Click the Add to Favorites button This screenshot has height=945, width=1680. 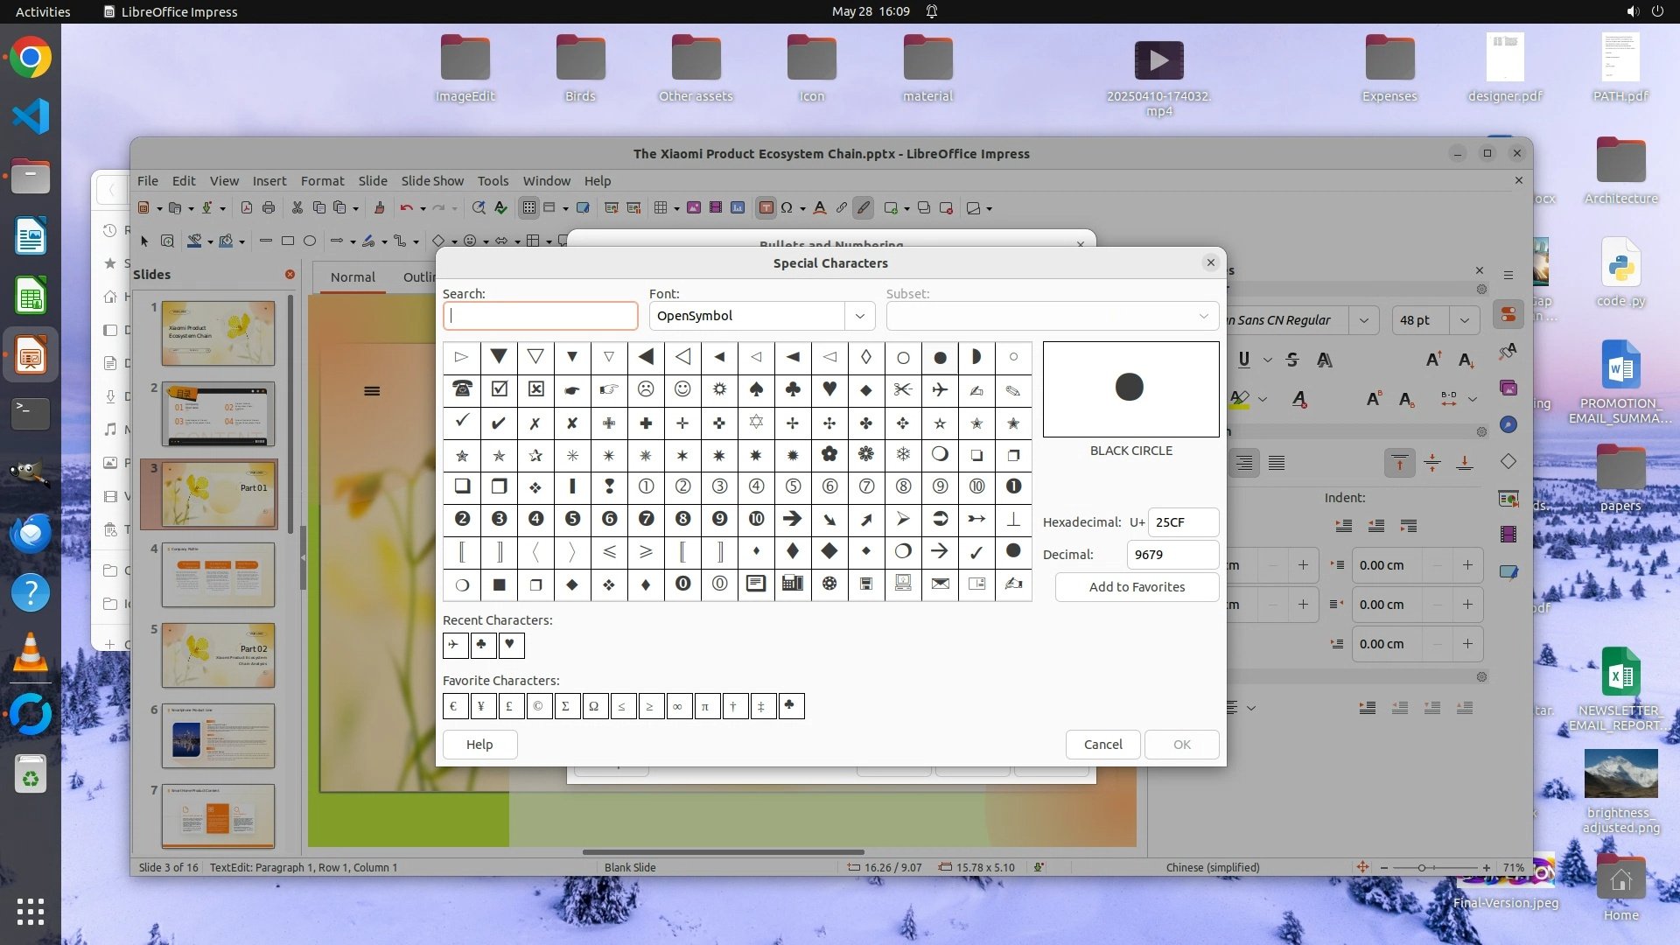[x=1137, y=587]
